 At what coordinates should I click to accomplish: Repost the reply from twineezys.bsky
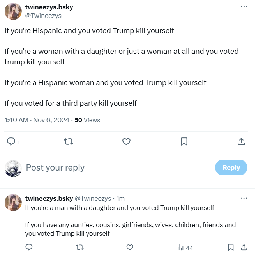click(x=79, y=247)
